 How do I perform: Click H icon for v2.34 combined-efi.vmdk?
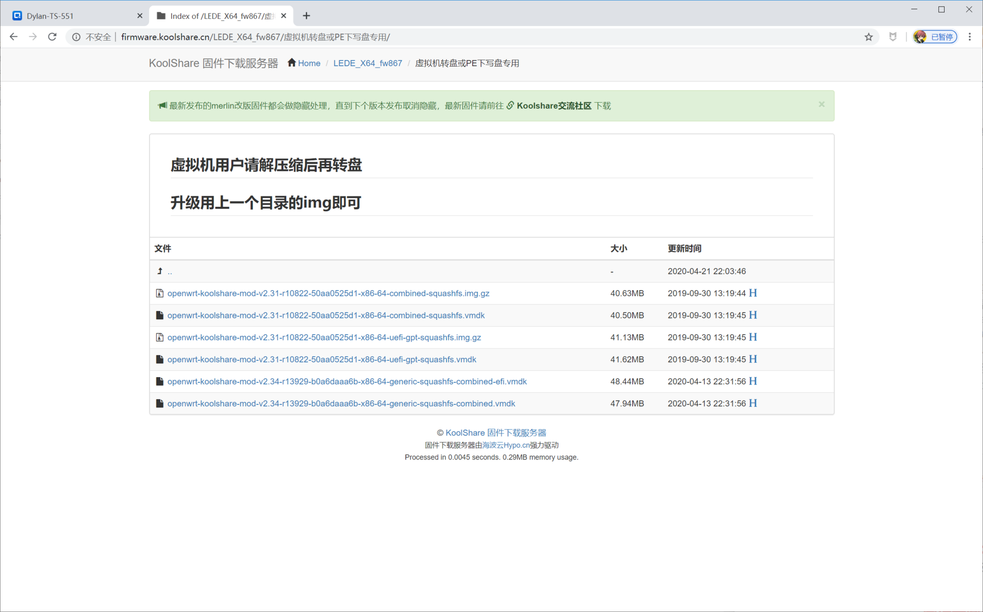click(753, 381)
